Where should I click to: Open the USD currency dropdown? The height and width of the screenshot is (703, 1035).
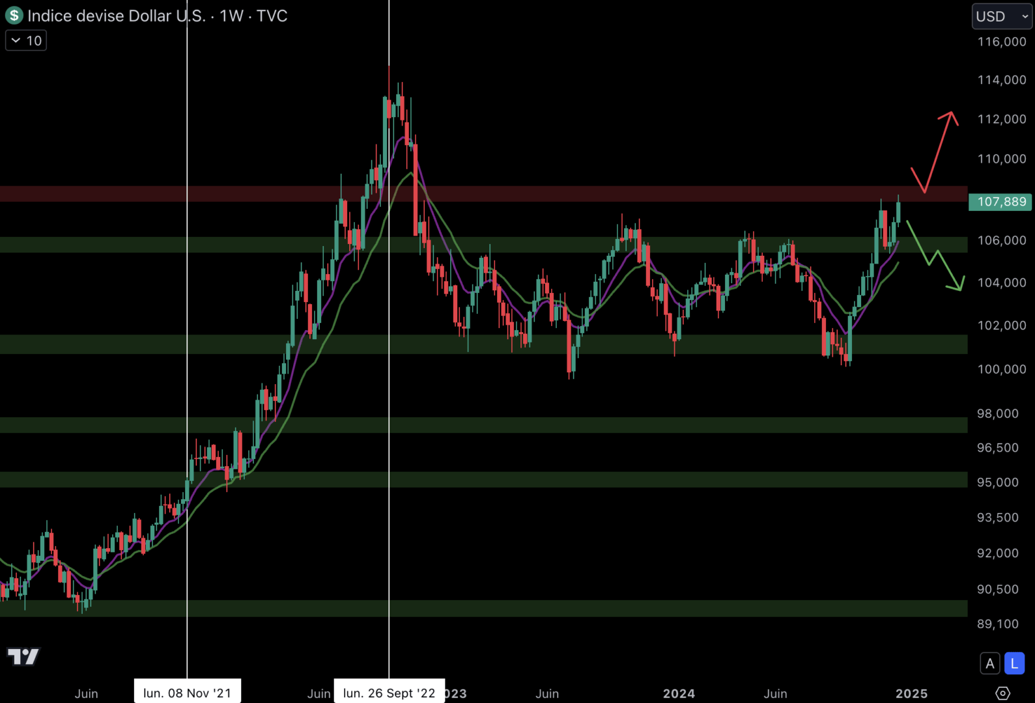pyautogui.click(x=1001, y=16)
